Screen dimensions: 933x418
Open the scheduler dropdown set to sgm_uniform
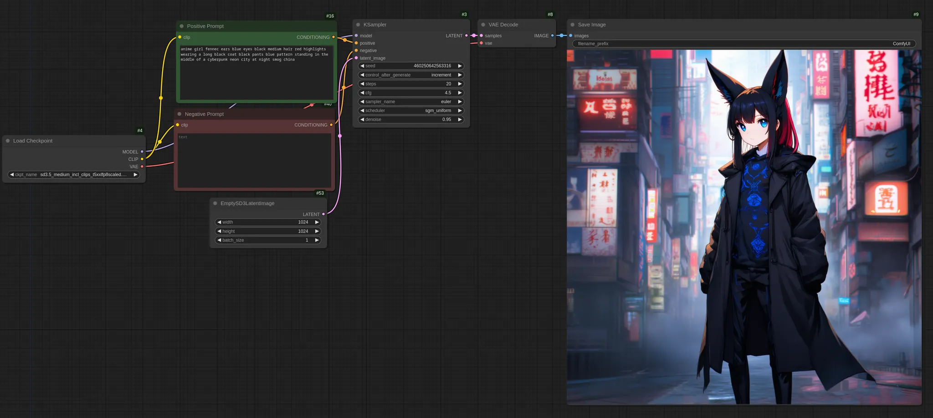[411, 111]
